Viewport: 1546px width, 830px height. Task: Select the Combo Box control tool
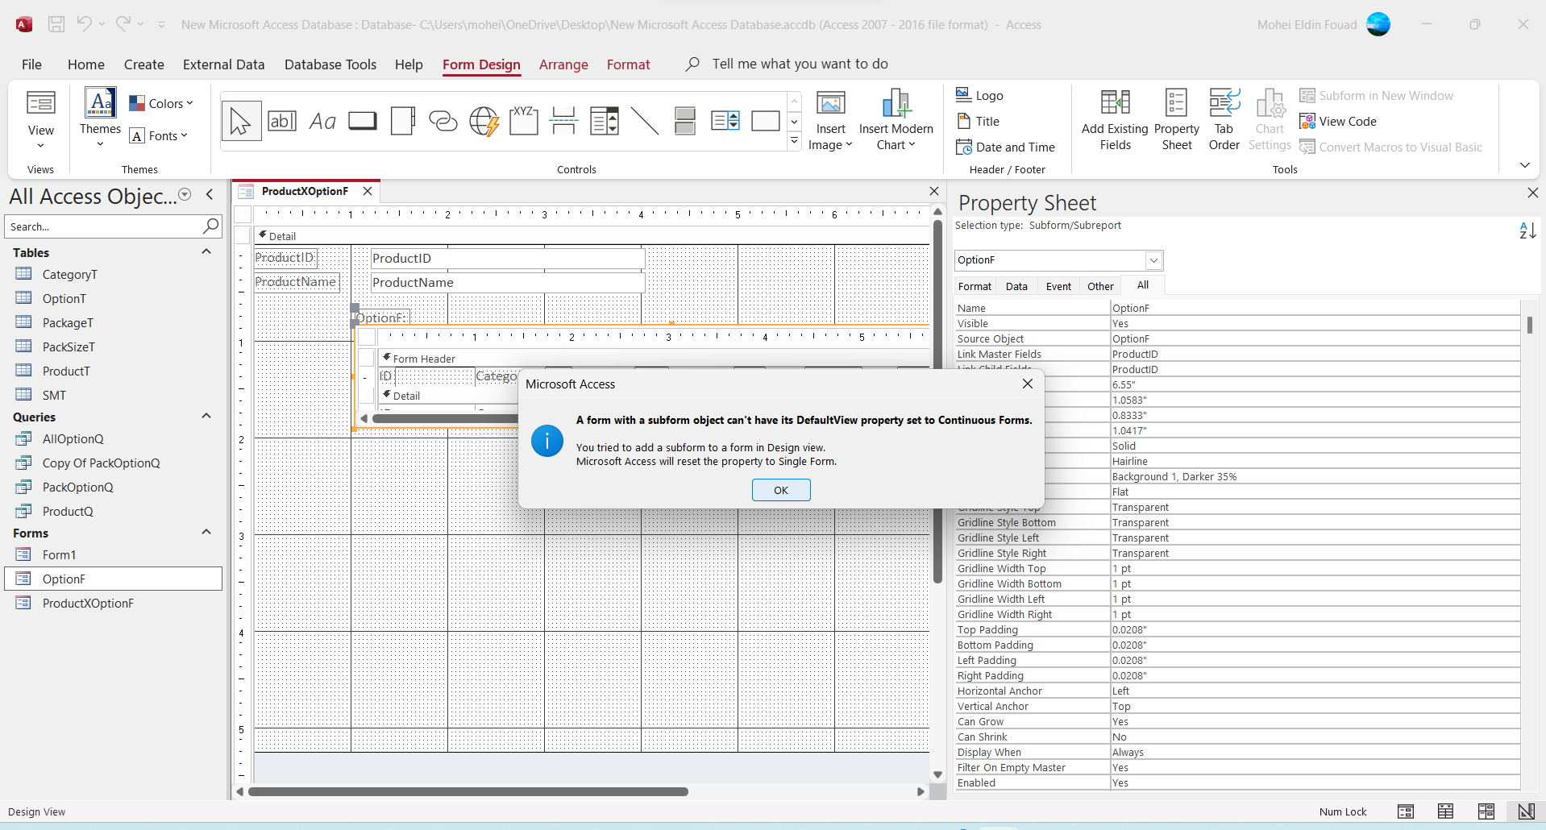(x=605, y=121)
